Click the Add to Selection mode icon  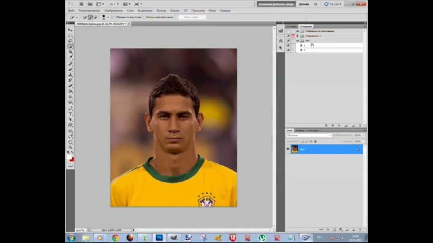pyautogui.click(x=90, y=17)
